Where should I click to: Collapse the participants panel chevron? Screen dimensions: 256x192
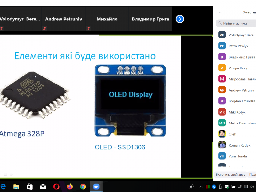coord(220,12)
